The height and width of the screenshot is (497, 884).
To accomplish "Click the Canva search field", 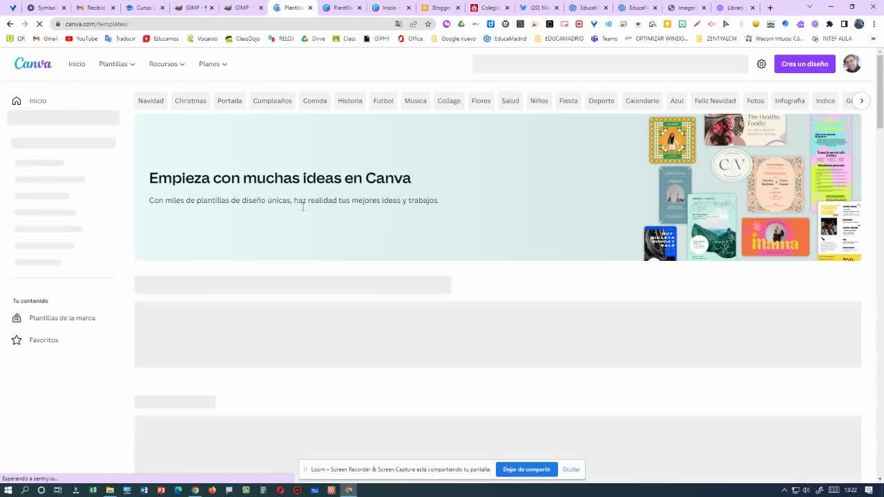I will (611, 64).
